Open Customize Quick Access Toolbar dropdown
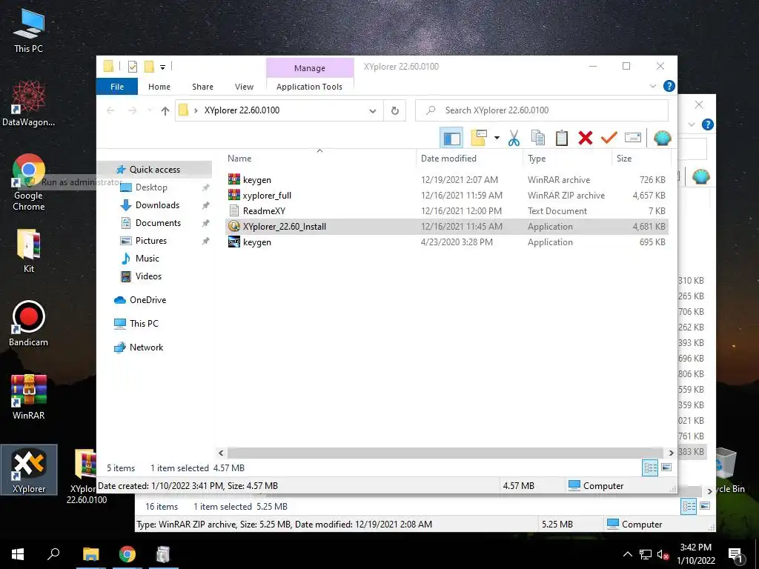759x569 pixels. [x=162, y=67]
